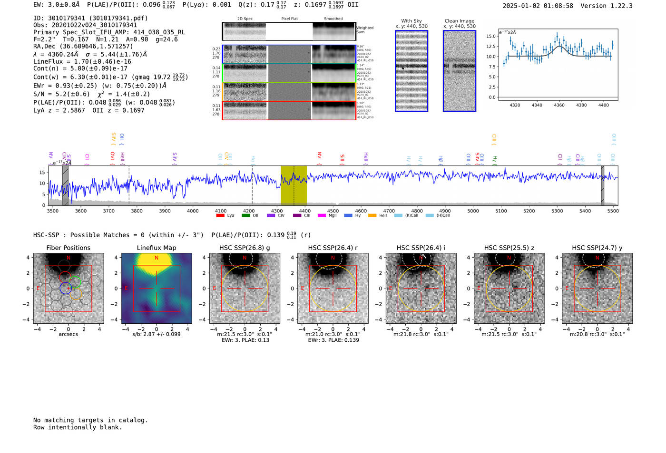Select the blue-bordered 2D spectrum row
This screenshot has width=666, height=453.
(289, 54)
